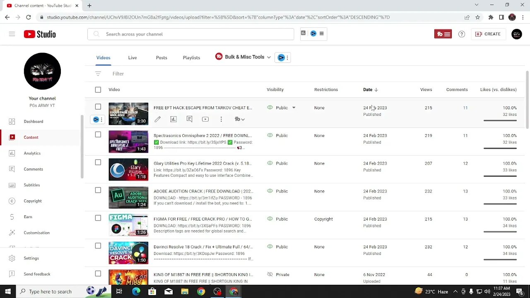530x298 pixels.
Task: Click Copyright restriction on FIGMA video
Action: [x=323, y=219]
